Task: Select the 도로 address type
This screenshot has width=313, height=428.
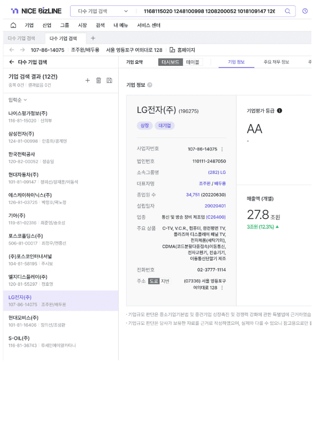Action: 154,281
